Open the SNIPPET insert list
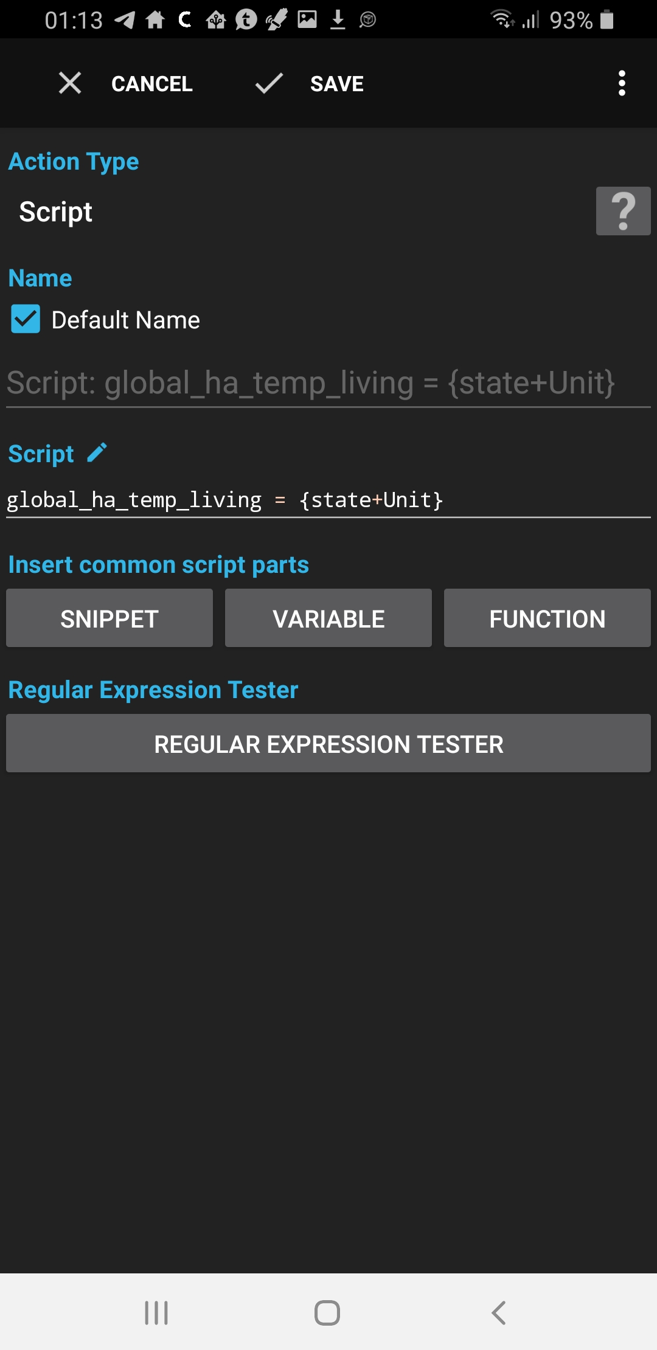This screenshot has height=1350, width=657. (109, 618)
